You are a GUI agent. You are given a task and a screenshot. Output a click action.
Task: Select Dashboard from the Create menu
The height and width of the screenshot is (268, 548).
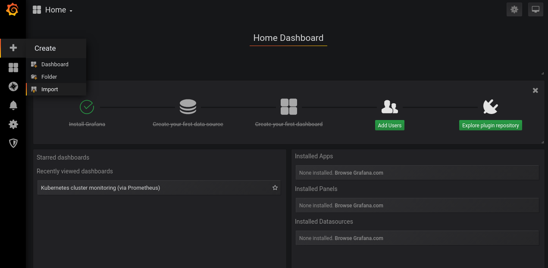[x=55, y=65]
